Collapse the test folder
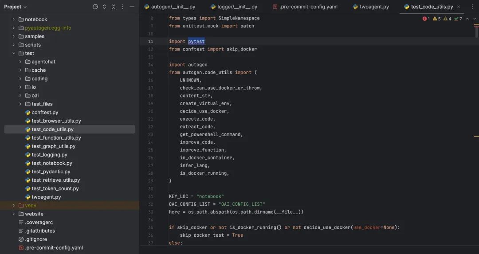 pyautogui.click(x=14, y=53)
